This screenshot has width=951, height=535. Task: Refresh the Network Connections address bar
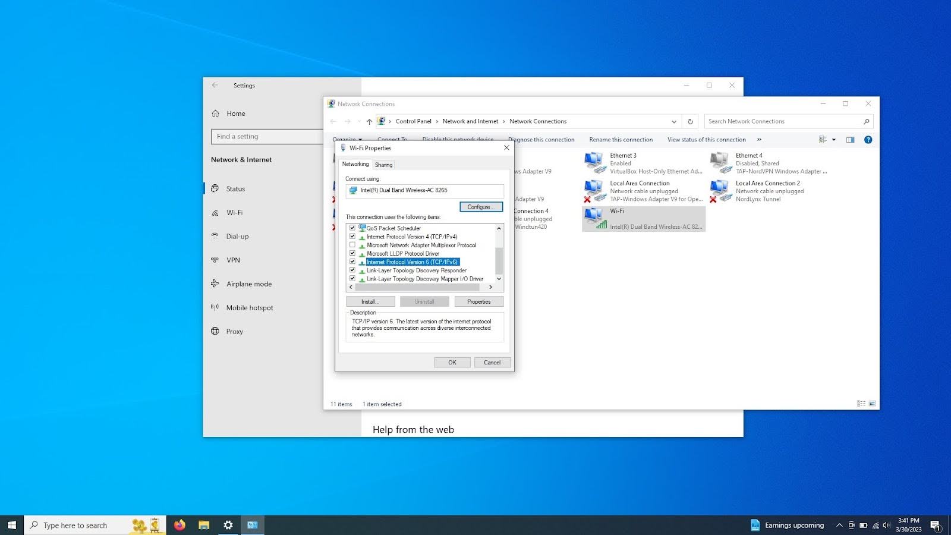coord(690,121)
